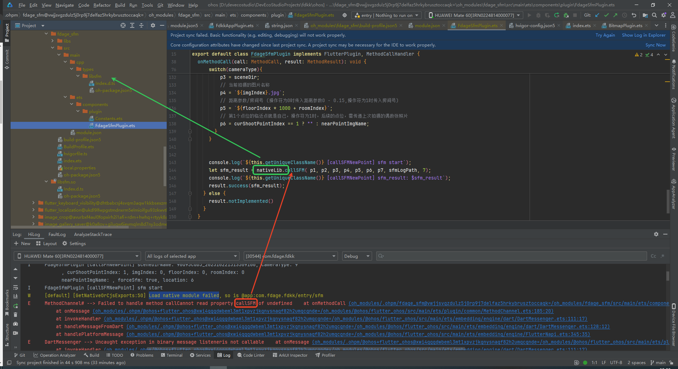Open the Refactor menu
This screenshot has width=678, height=369.
102,5
